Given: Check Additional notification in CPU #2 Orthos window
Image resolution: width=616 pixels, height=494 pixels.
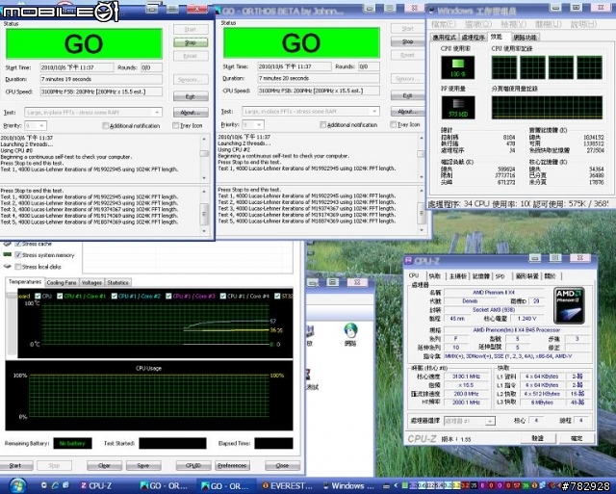Looking at the screenshot, I should [323, 124].
